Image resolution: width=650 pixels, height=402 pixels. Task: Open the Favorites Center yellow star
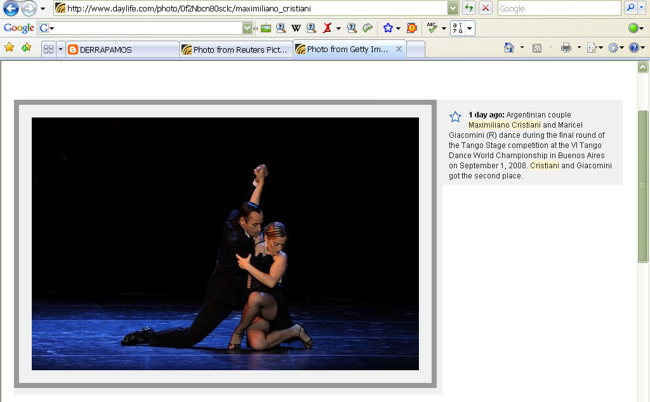[x=9, y=48]
